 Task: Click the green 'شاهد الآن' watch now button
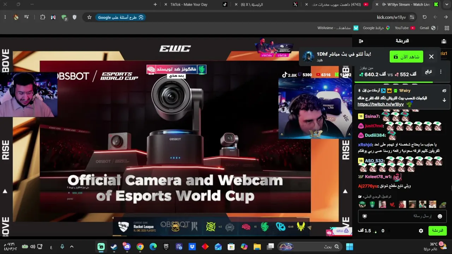tap(406, 56)
